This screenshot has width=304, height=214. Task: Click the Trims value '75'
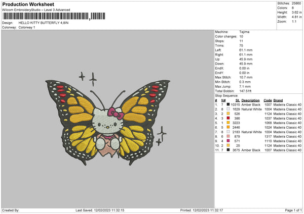[241, 45]
